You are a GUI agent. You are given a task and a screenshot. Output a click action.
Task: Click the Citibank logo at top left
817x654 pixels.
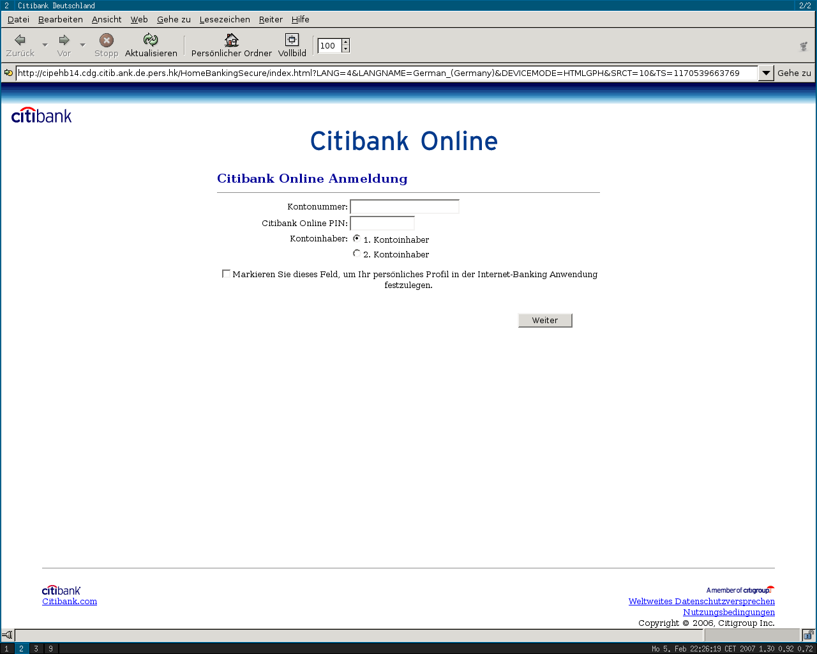pyautogui.click(x=41, y=116)
